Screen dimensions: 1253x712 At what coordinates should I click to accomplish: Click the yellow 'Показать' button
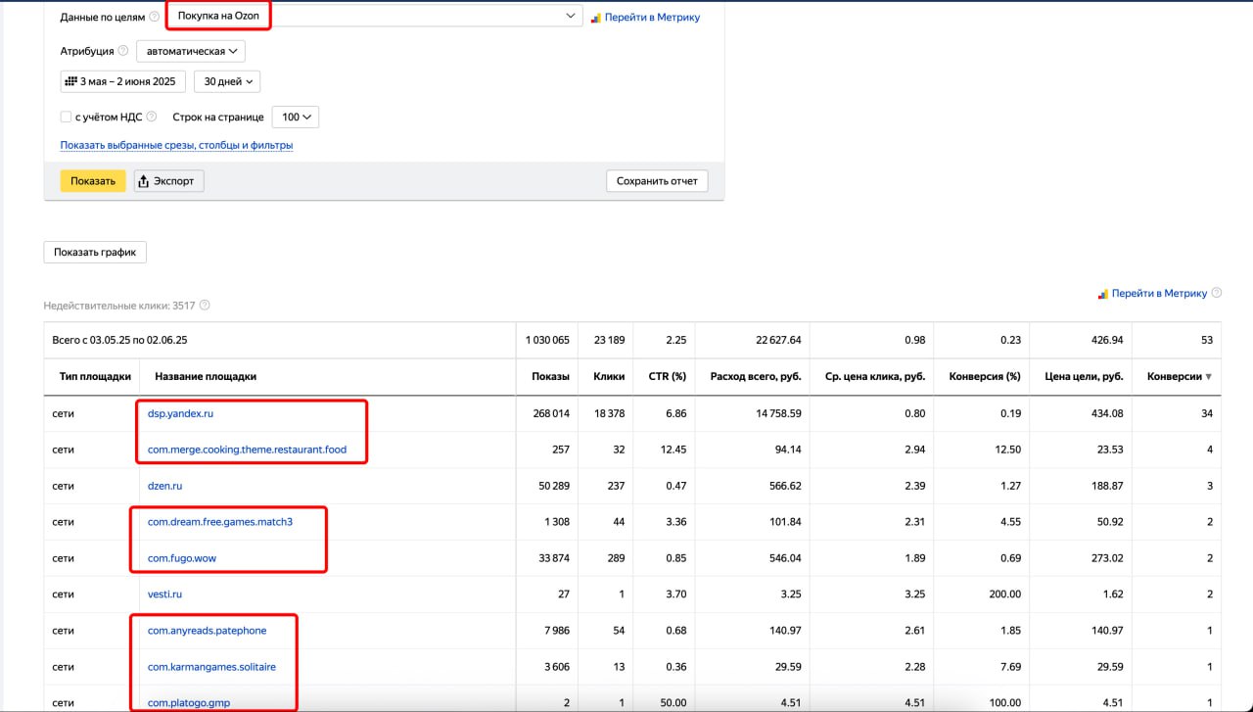tap(93, 181)
